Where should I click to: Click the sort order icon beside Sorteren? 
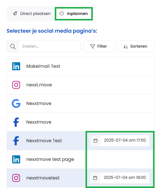pos(126,46)
